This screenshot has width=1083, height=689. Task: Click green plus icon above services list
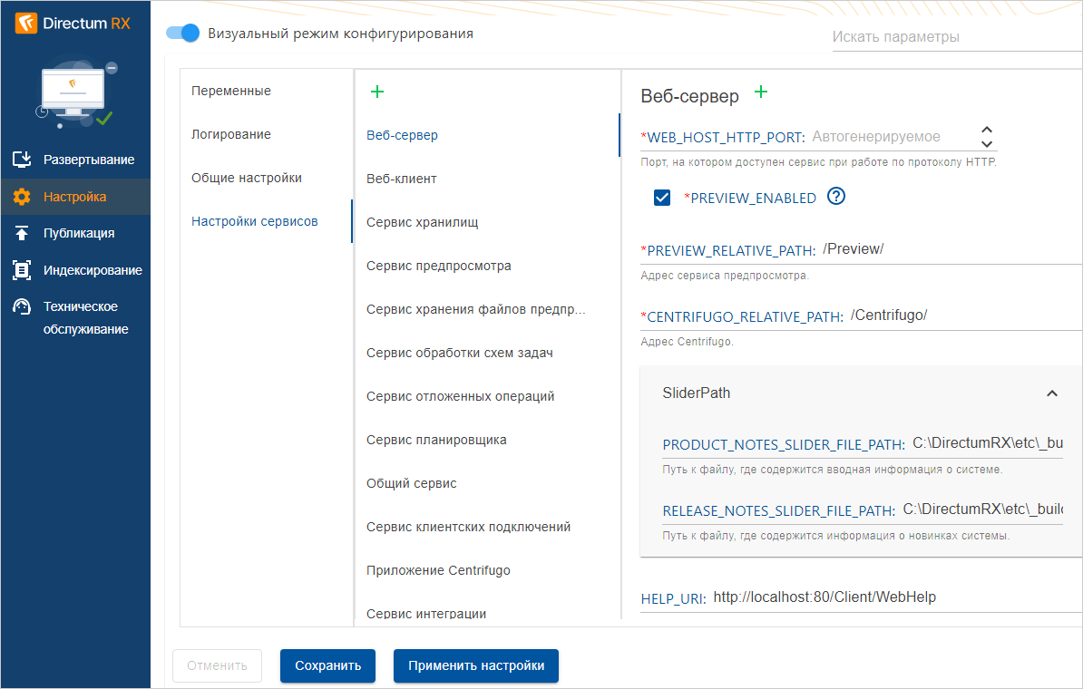(377, 92)
